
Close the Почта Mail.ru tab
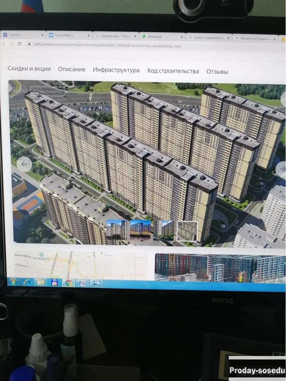89,36
